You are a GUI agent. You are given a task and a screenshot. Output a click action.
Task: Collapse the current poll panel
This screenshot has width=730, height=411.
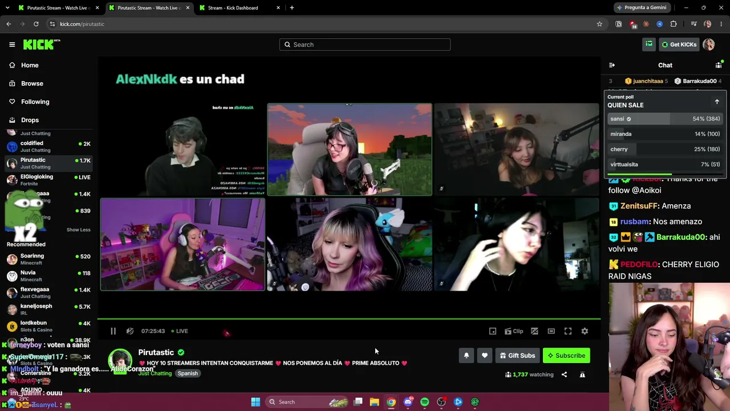(x=717, y=102)
